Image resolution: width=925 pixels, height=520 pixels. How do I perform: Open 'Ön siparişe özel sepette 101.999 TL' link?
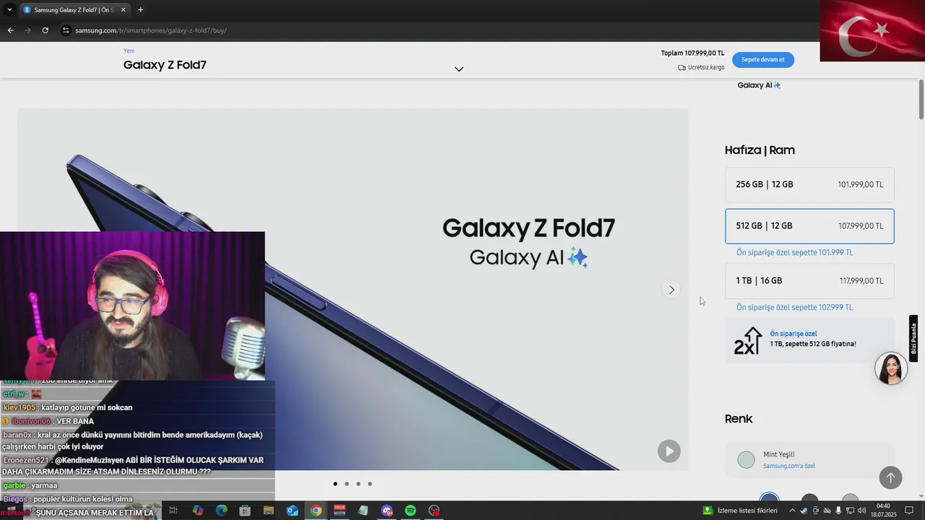pos(795,253)
